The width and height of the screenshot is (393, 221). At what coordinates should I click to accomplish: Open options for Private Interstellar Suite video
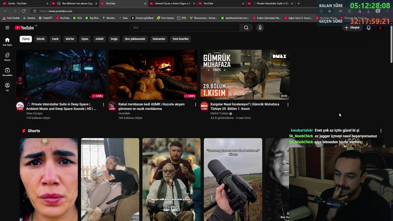(x=103, y=105)
